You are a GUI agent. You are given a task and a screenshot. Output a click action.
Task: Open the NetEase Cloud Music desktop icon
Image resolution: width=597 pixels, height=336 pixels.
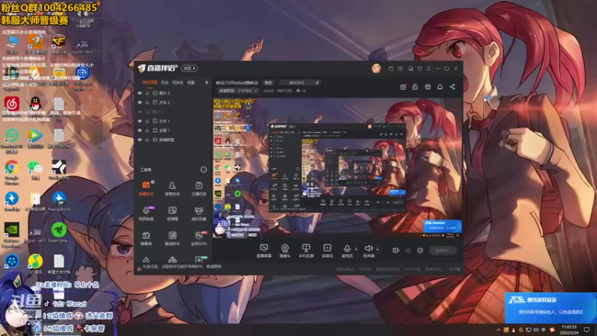(12, 104)
